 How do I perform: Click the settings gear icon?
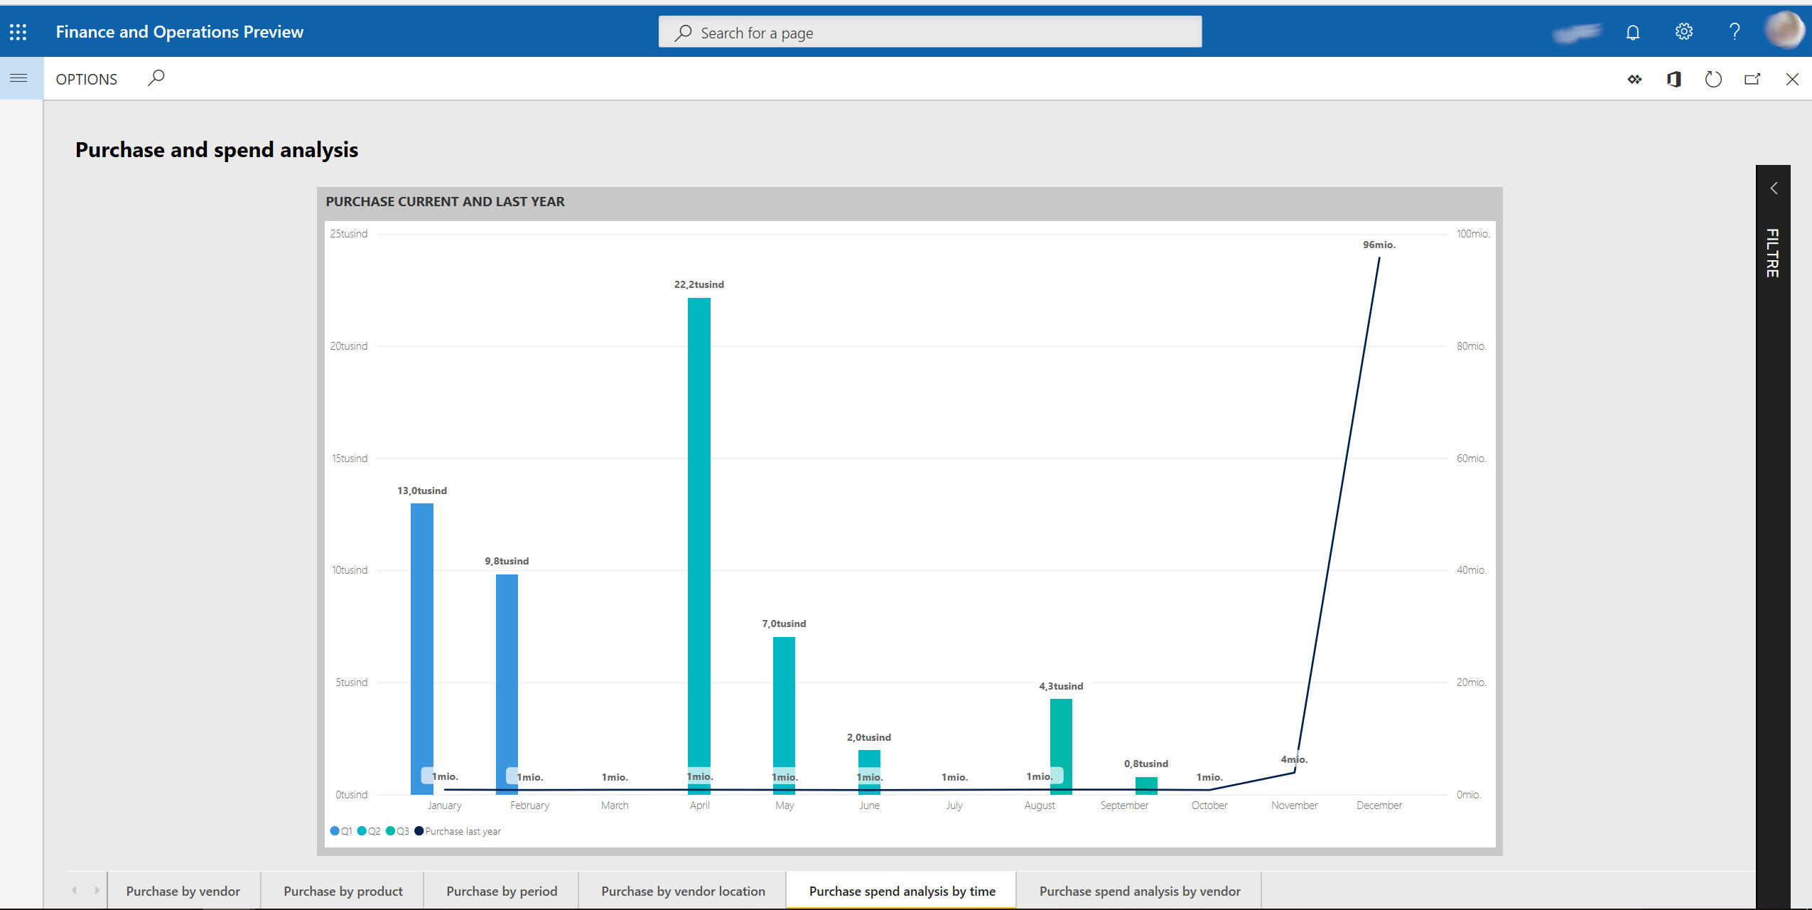tap(1684, 31)
